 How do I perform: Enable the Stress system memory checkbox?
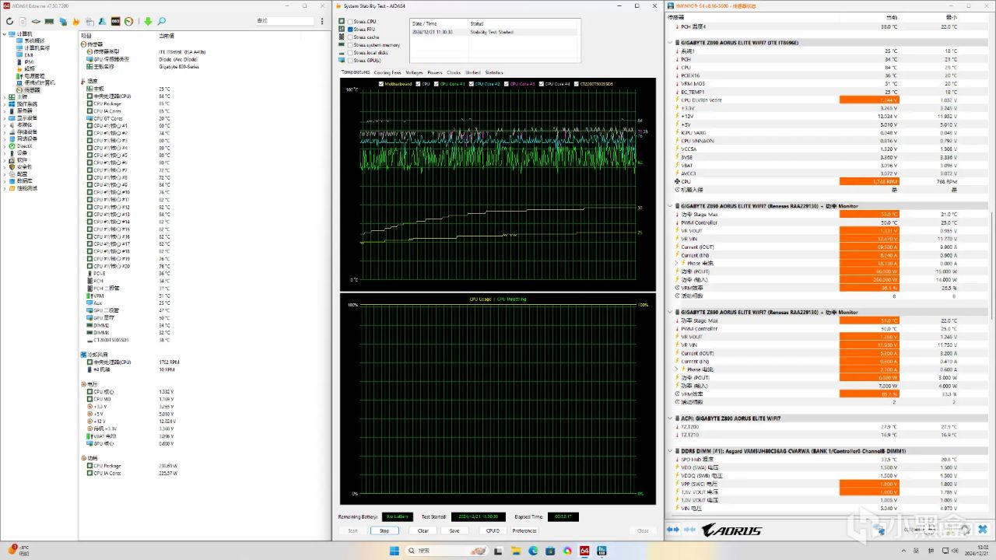(350, 44)
